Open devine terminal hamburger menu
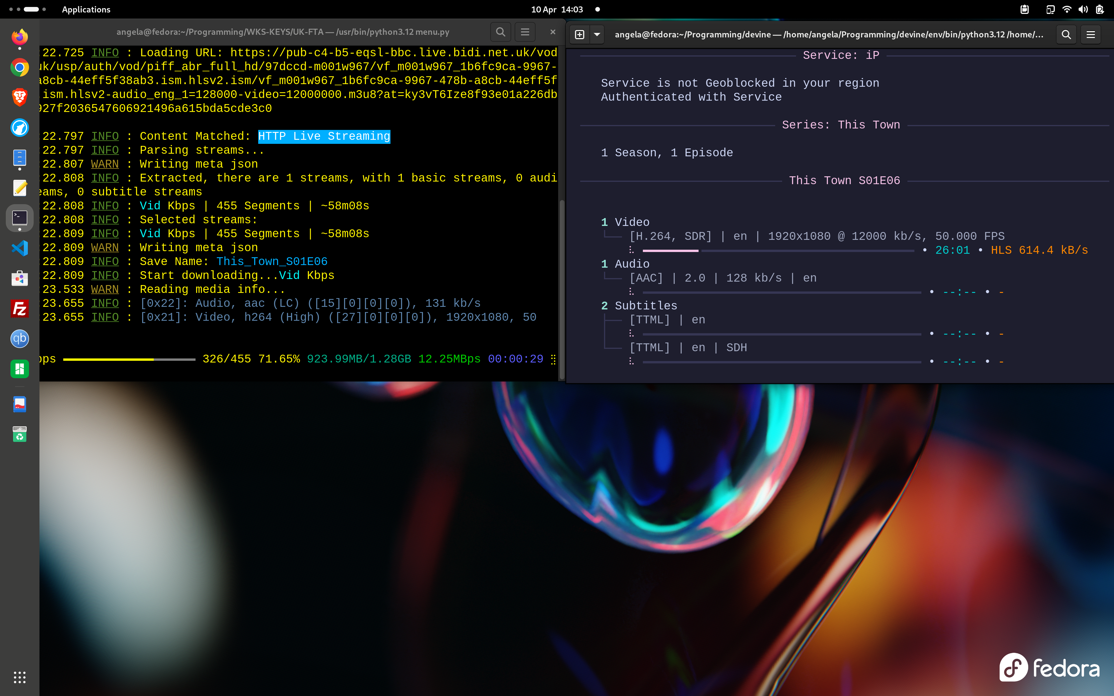This screenshot has height=696, width=1114. [x=1091, y=35]
